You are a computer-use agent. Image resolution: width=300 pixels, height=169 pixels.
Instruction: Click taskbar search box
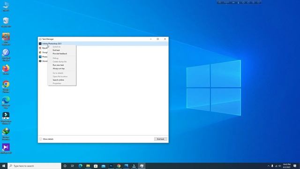click(x=34, y=166)
